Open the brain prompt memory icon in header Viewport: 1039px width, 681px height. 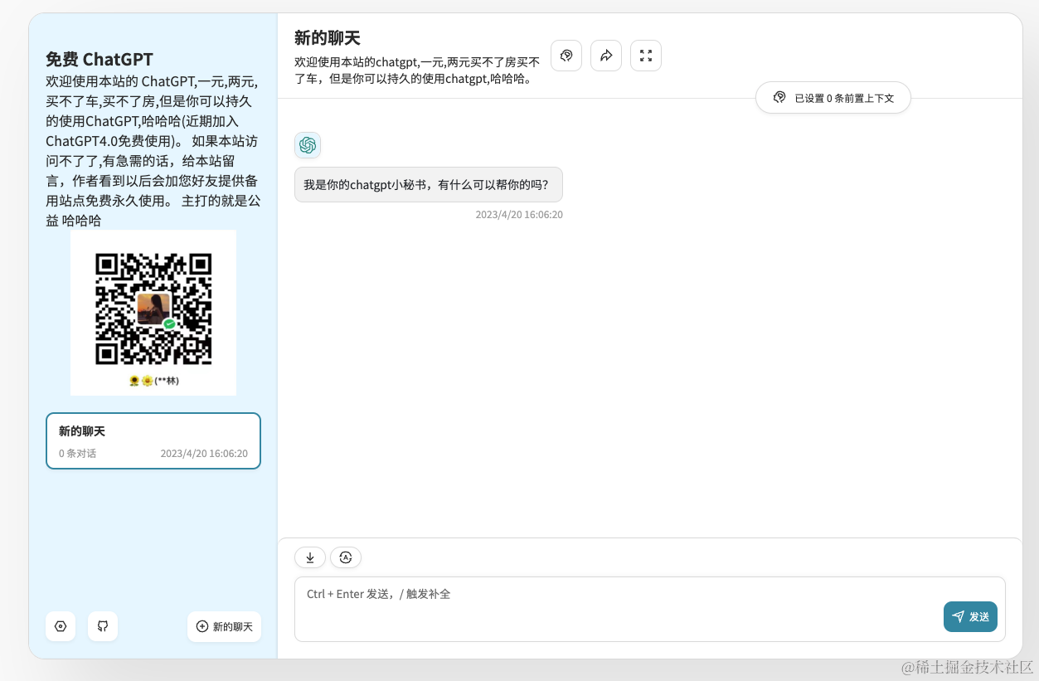click(566, 56)
